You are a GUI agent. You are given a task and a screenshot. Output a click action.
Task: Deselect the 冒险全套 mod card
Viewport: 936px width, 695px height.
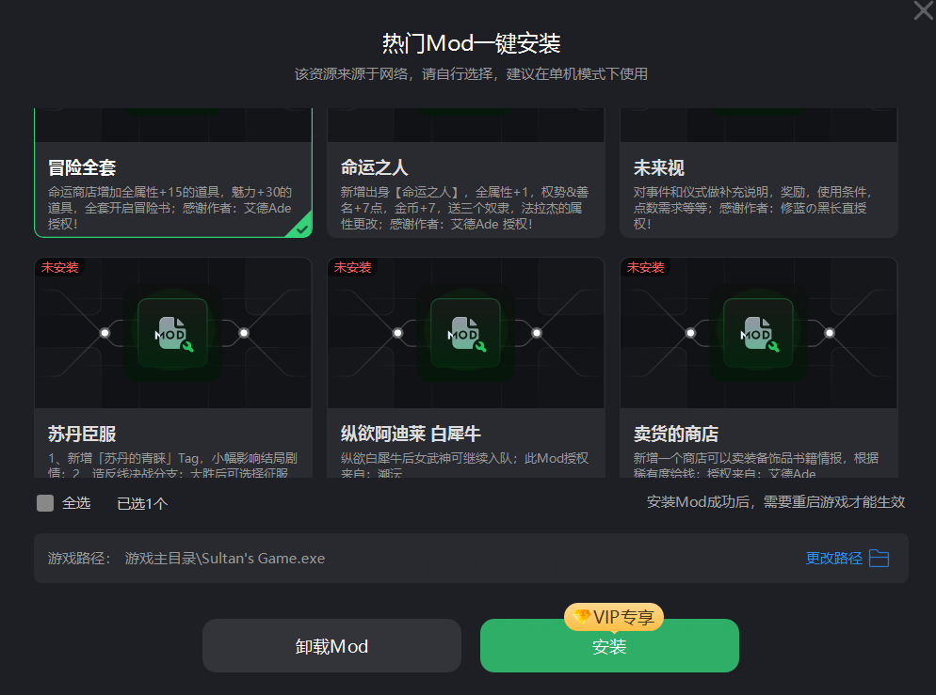(173, 173)
